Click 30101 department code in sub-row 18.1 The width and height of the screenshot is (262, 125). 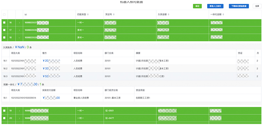point(107,61)
